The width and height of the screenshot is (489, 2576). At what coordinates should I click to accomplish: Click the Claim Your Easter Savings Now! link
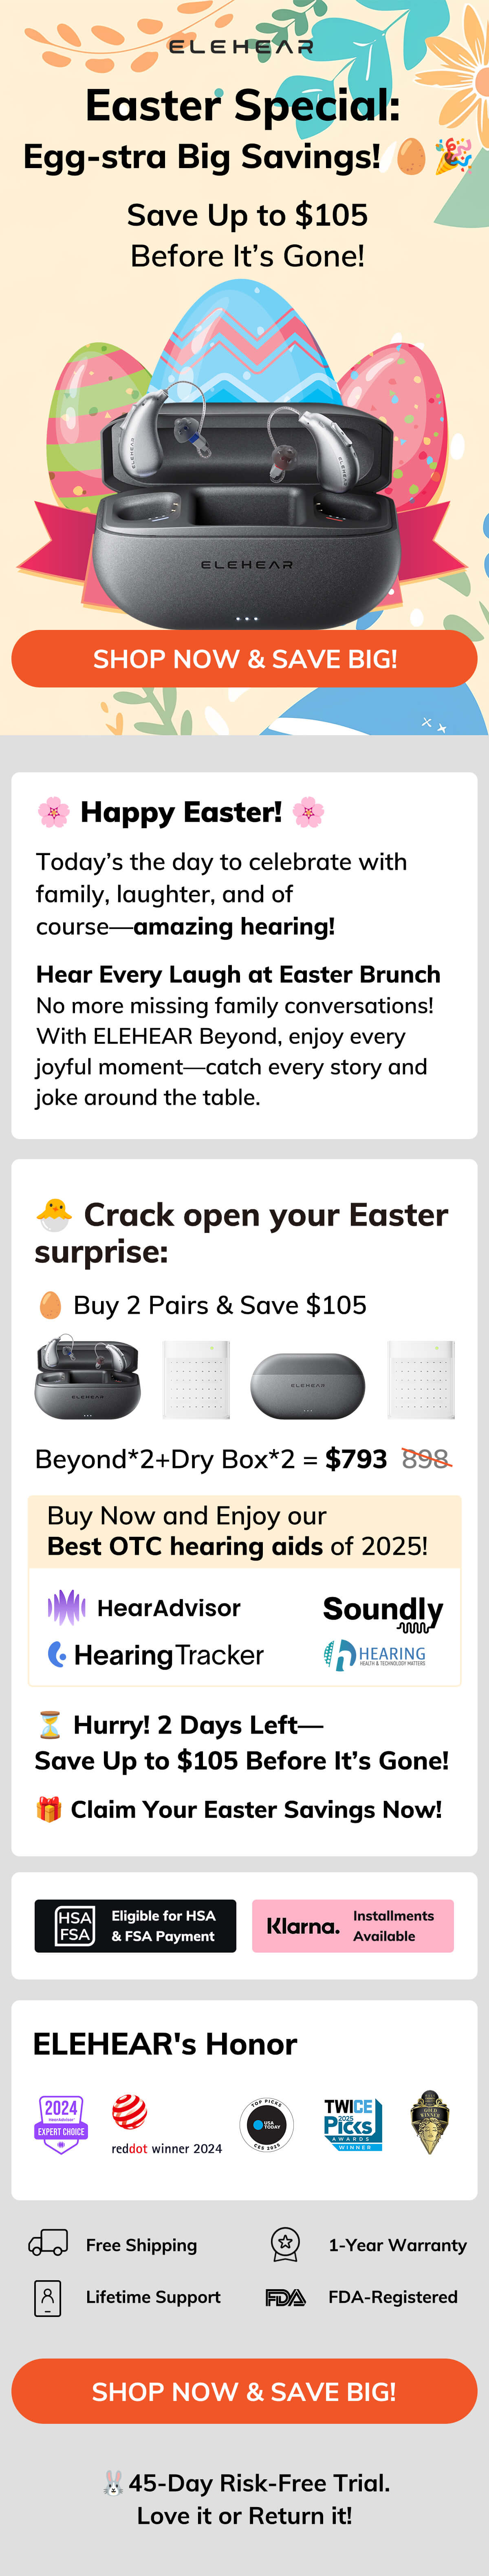[256, 1809]
